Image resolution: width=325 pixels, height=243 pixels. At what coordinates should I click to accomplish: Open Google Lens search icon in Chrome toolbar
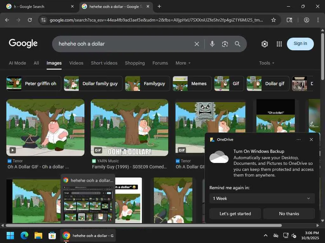click(x=289, y=20)
